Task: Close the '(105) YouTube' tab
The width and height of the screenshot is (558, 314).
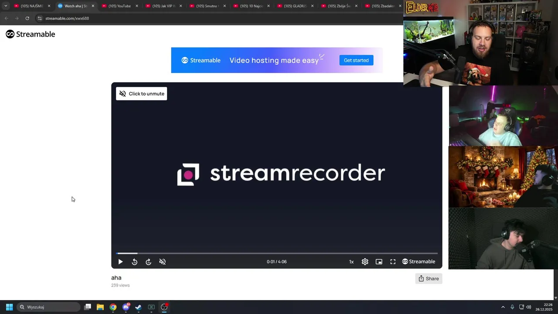Action: click(137, 6)
